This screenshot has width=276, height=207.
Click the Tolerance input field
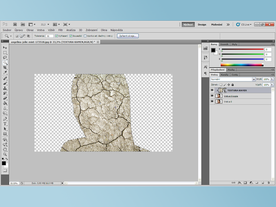49,35
